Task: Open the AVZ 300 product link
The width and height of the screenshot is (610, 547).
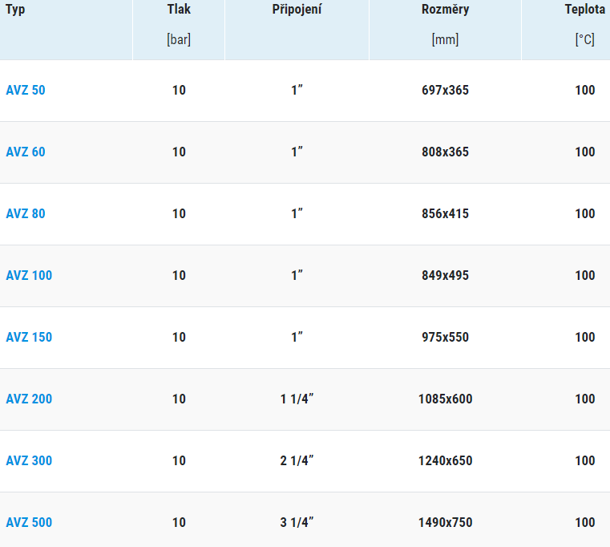Action: click(29, 461)
